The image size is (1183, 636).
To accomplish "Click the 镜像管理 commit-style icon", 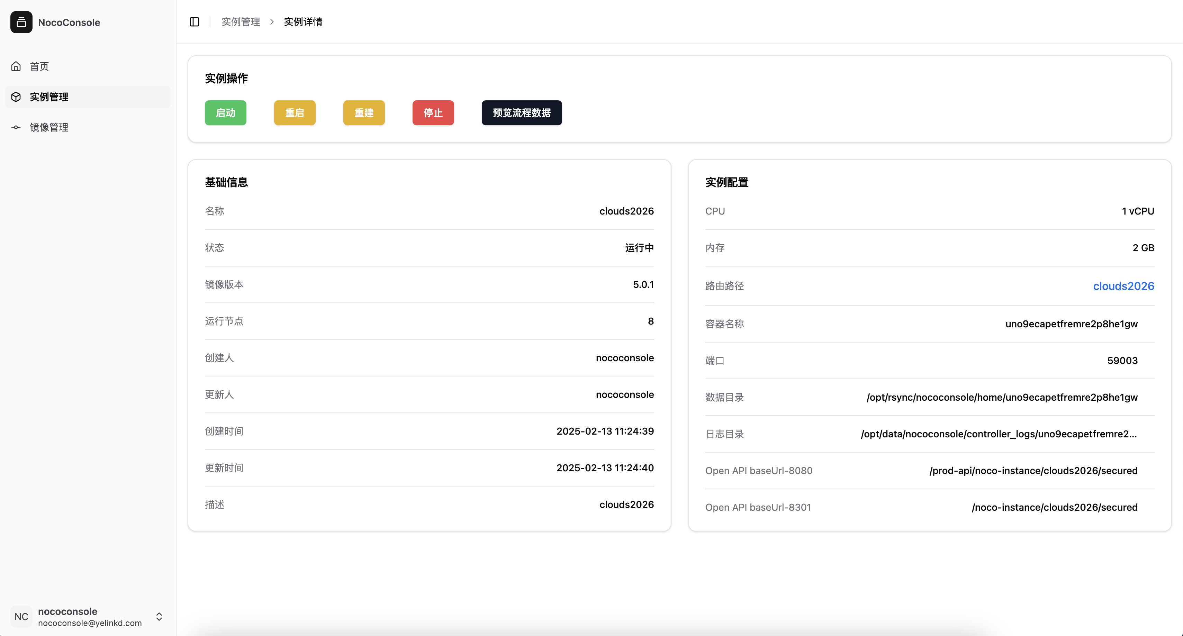I will (16, 127).
